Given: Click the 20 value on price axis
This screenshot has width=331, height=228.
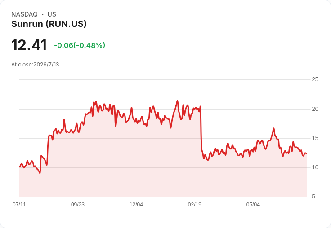Looking at the screenshot, I should pos(315,109).
